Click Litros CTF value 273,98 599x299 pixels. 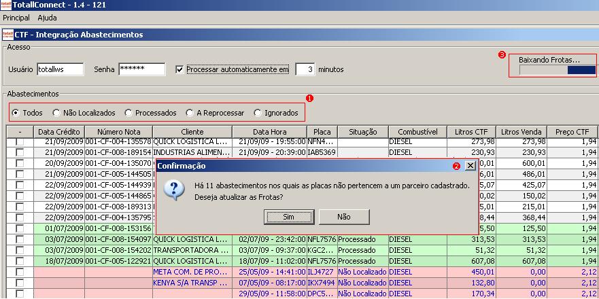(472, 141)
